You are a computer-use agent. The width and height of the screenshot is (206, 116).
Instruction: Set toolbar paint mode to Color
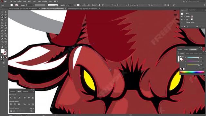coord(2,57)
